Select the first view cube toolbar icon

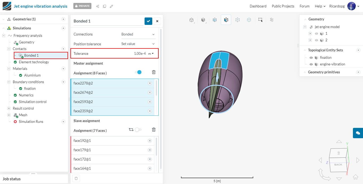click(x=192, y=20)
